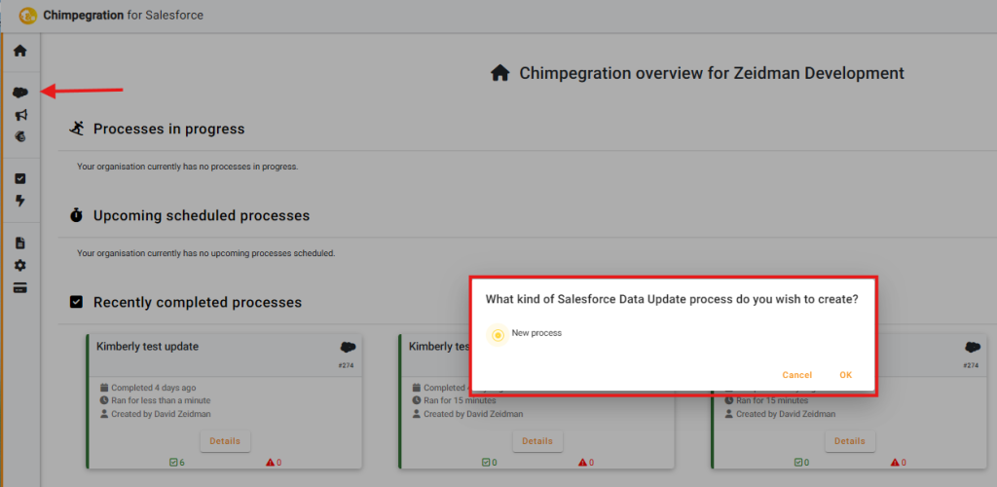Click the green success count on first card
Image resolution: width=997 pixels, height=487 pixels.
pos(175,463)
